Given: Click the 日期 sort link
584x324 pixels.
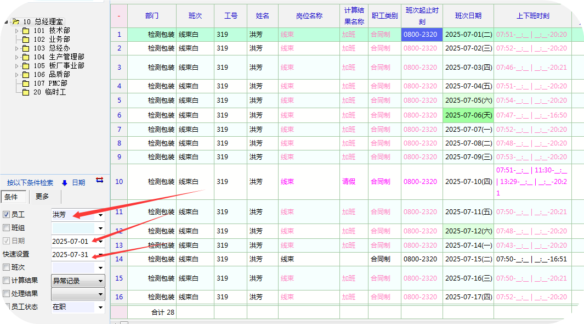Looking at the screenshot, I should pyautogui.click(x=78, y=183).
